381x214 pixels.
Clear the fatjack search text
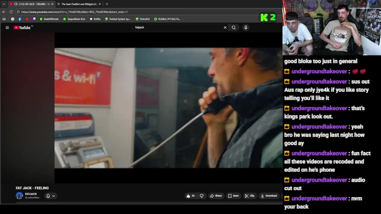pos(225,27)
